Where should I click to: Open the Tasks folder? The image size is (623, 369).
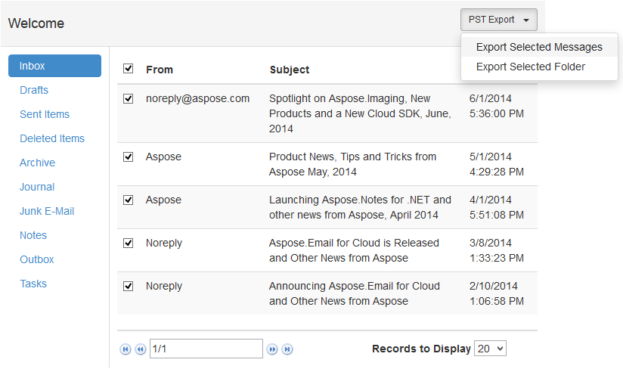33,284
